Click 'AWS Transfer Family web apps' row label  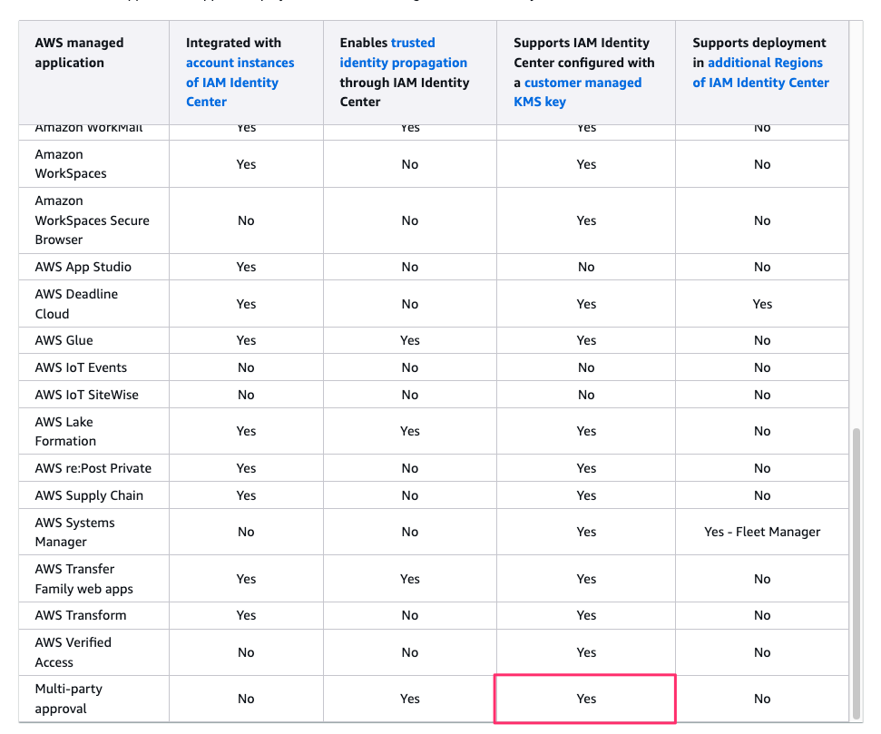tap(83, 579)
